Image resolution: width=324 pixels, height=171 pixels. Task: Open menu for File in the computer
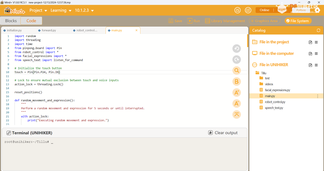click(x=316, y=54)
